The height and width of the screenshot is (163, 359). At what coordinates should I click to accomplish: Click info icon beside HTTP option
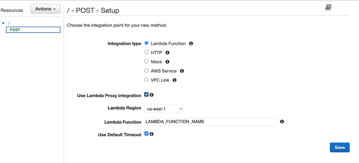[x=167, y=53]
